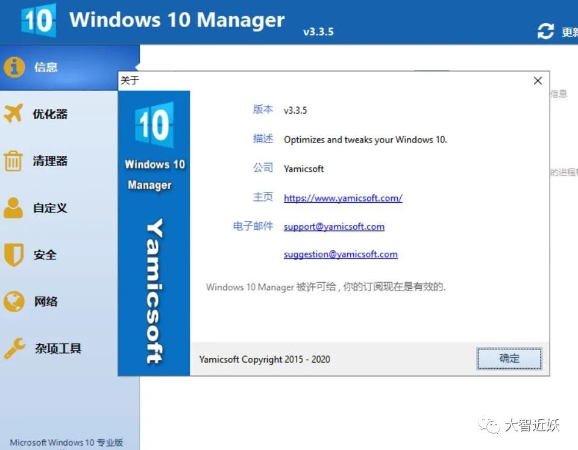Click the suggestion@yamicsoft.com email link
578x450 pixels.
[341, 254]
